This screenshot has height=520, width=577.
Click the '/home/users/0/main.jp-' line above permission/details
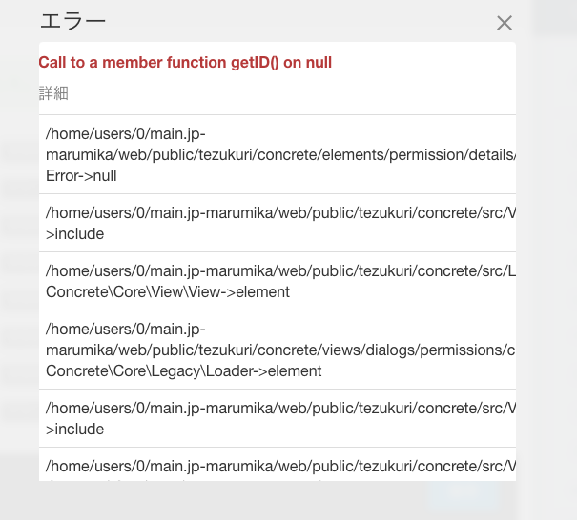coord(126,134)
